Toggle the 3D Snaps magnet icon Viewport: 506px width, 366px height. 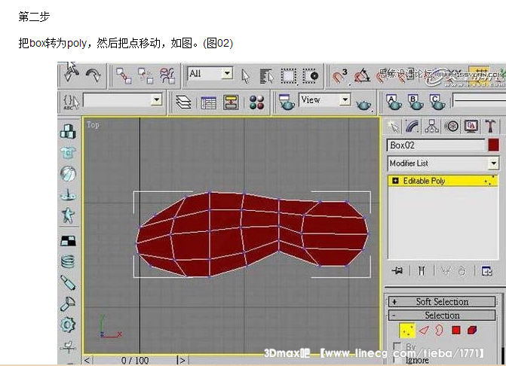pyautogui.click(x=339, y=77)
